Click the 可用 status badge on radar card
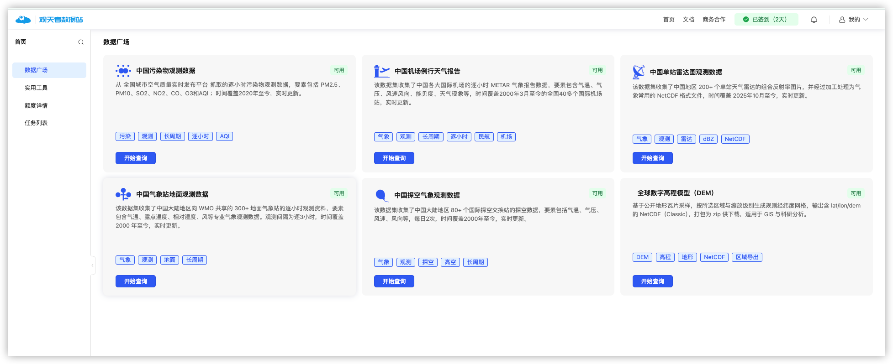Image resolution: width=893 pixels, height=364 pixels. coord(856,70)
